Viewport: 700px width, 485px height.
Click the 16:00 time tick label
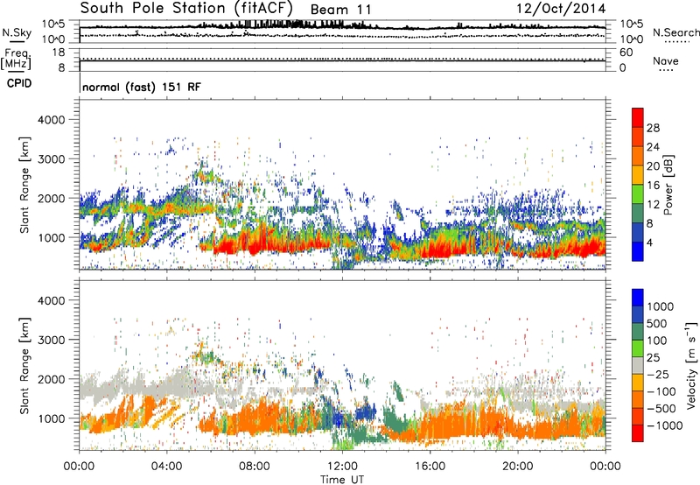(430, 467)
